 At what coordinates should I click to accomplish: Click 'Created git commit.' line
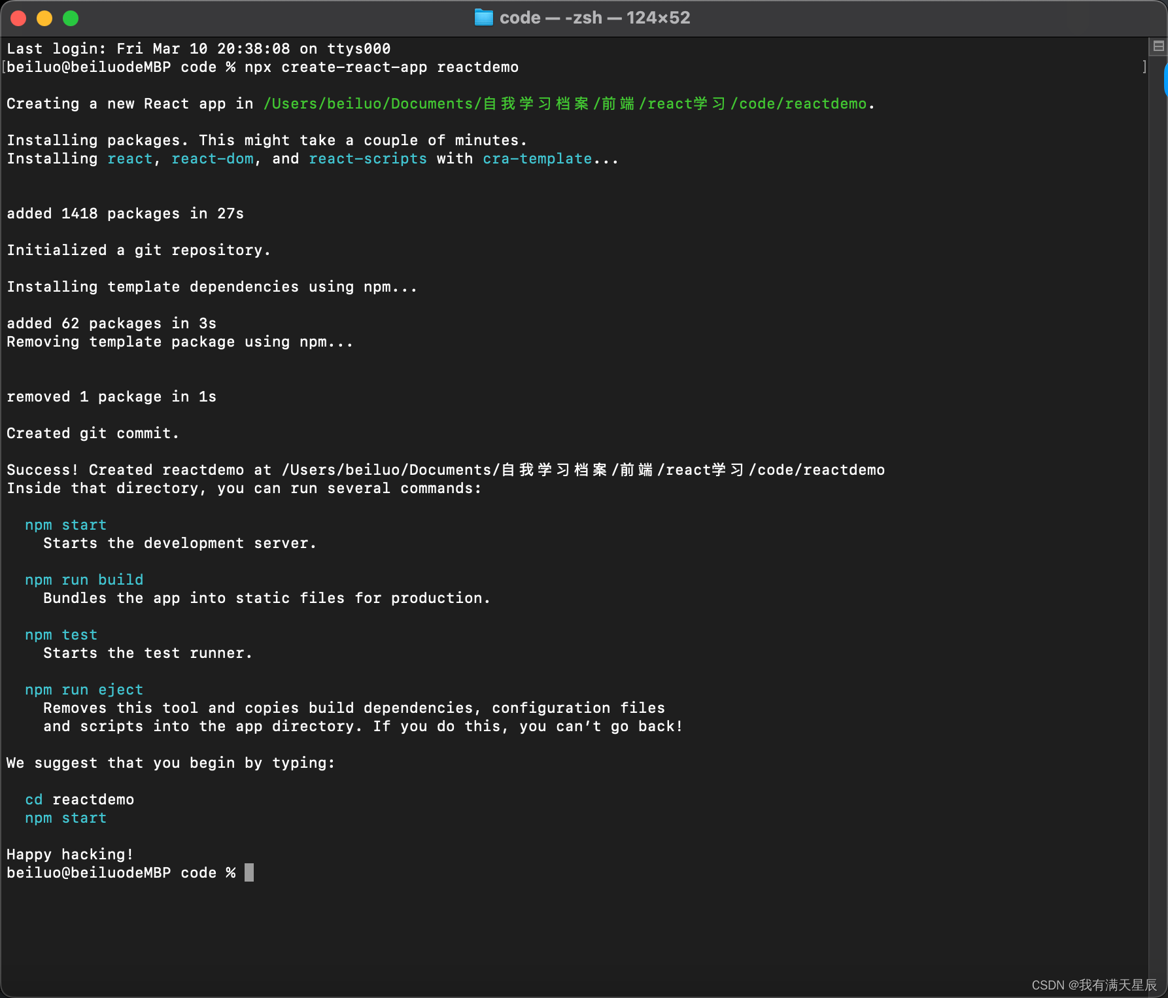[x=93, y=434]
